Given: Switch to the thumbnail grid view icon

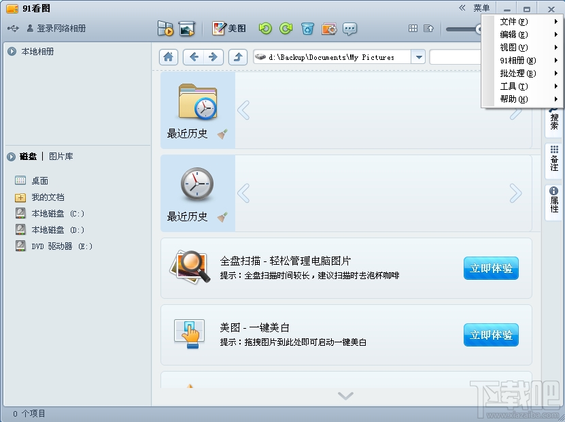Looking at the screenshot, I should (x=413, y=29).
